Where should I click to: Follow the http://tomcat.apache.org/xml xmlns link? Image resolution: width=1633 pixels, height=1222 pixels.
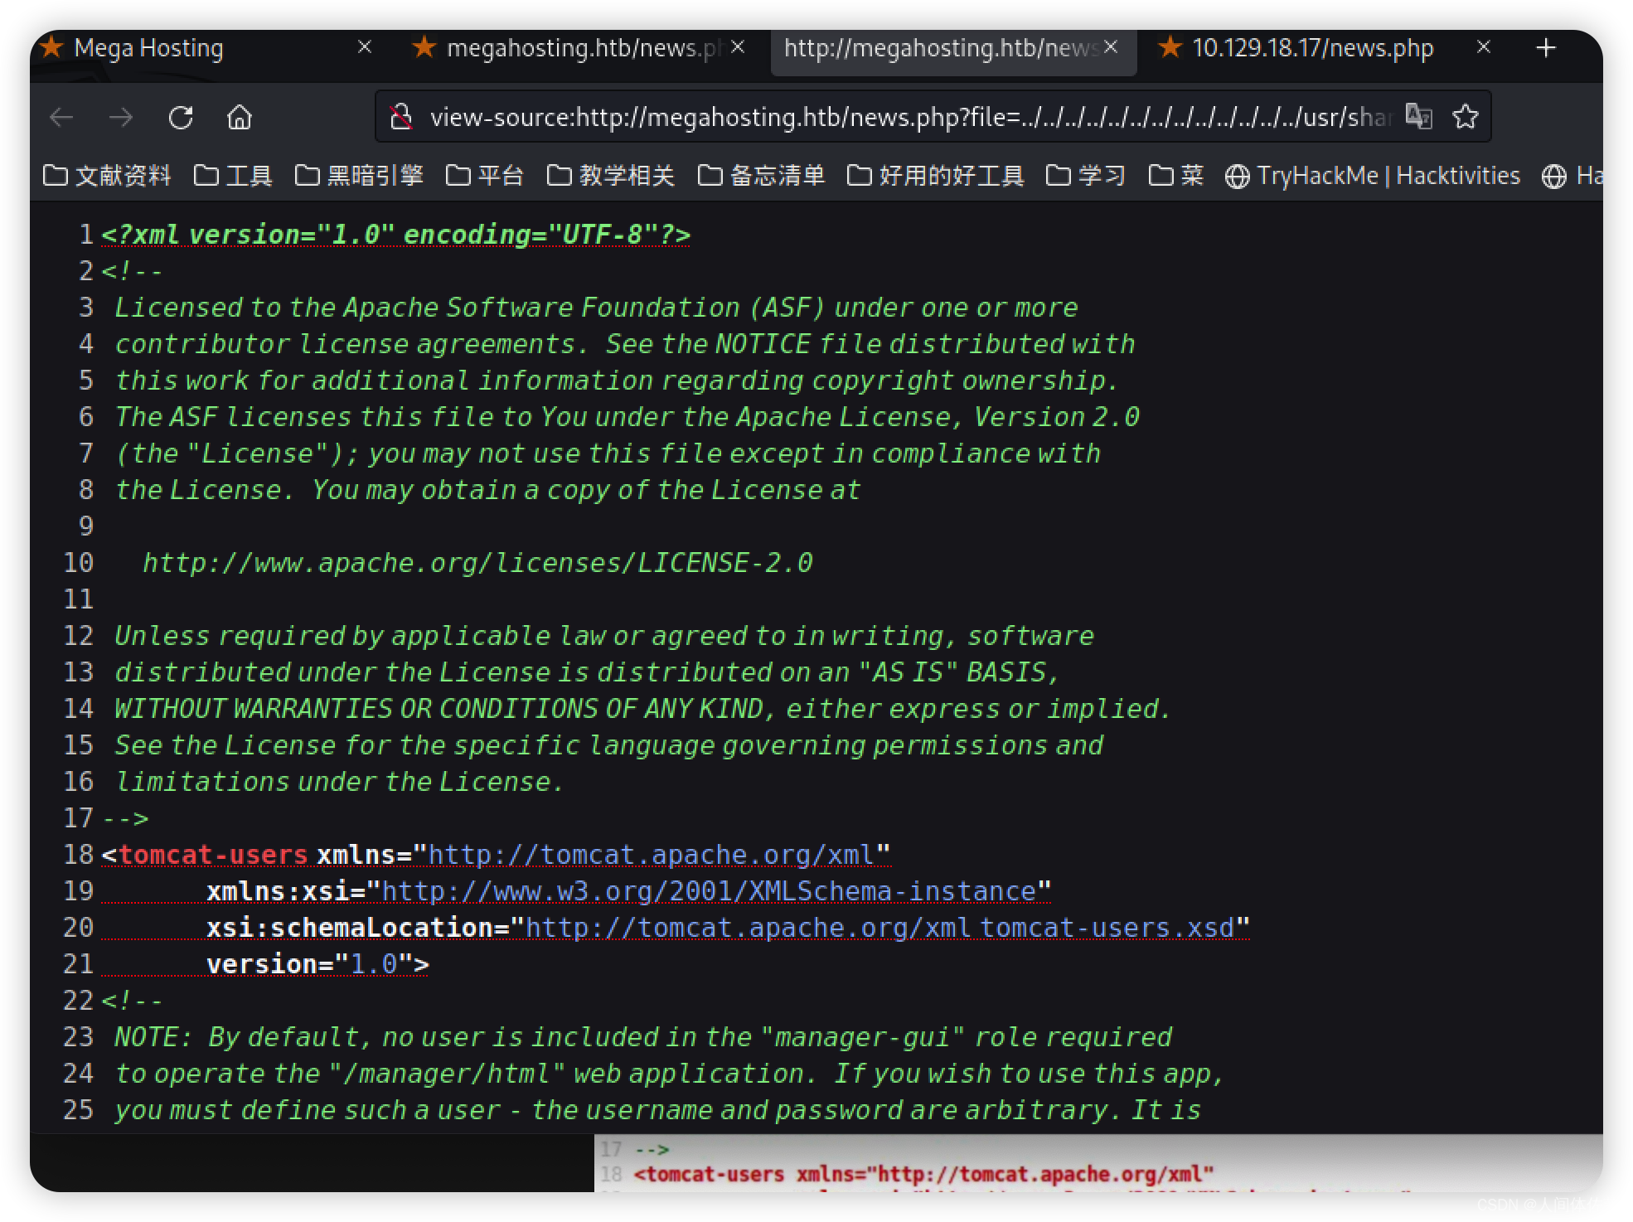[652, 855]
